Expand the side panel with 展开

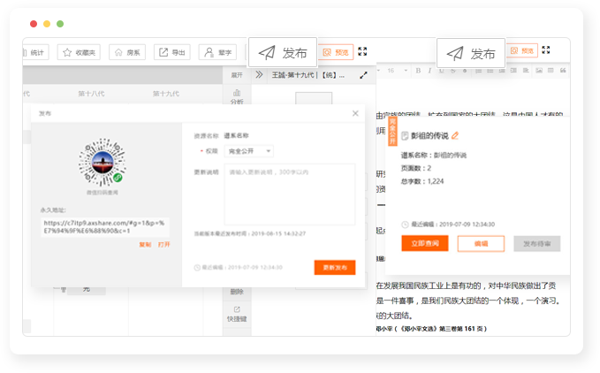point(237,75)
